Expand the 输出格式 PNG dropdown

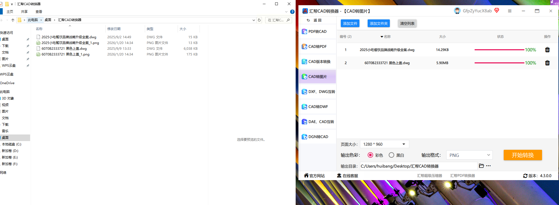469,155
